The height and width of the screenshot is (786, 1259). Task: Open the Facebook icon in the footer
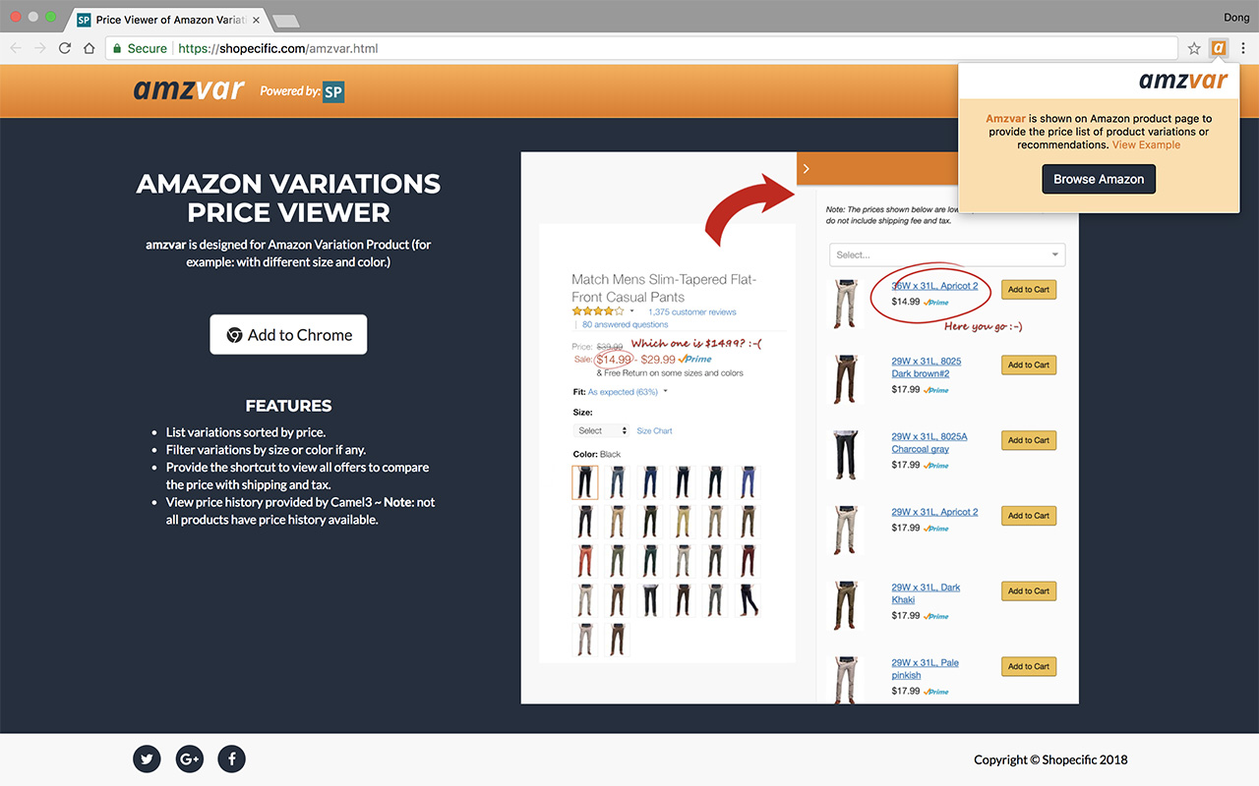tap(232, 758)
